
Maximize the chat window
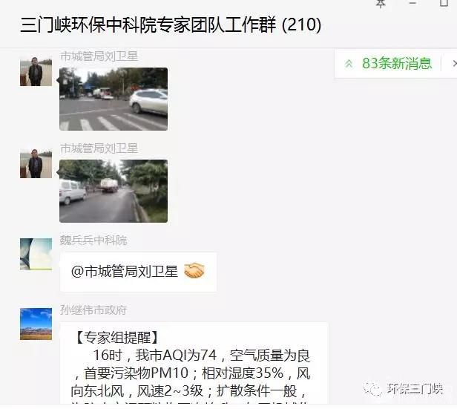click(444, 3)
